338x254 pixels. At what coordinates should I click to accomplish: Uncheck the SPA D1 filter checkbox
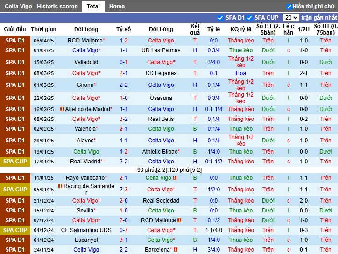tap(220, 18)
